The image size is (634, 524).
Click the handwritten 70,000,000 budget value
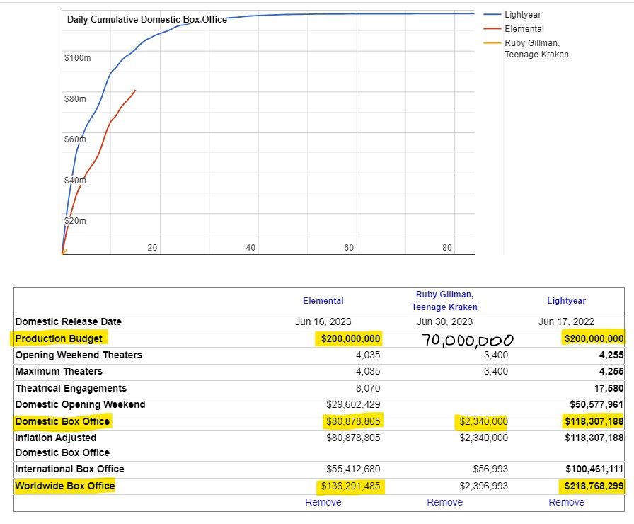467,340
